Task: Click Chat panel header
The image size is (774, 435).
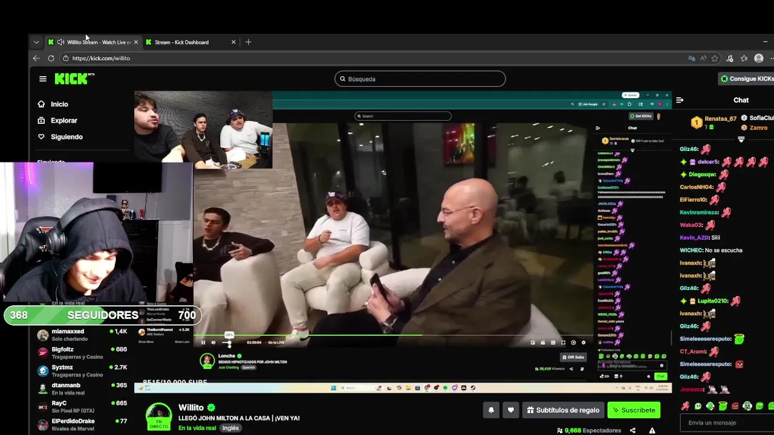Action: (x=741, y=100)
